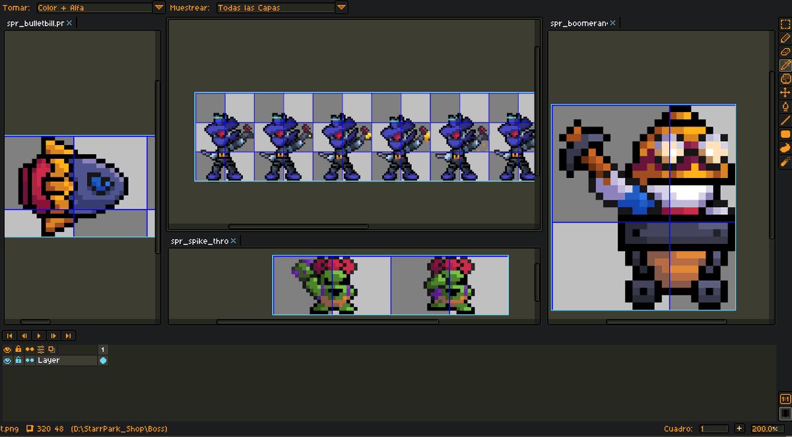Click the left green spike sprite frame
This screenshot has height=437, width=792.
332,285
